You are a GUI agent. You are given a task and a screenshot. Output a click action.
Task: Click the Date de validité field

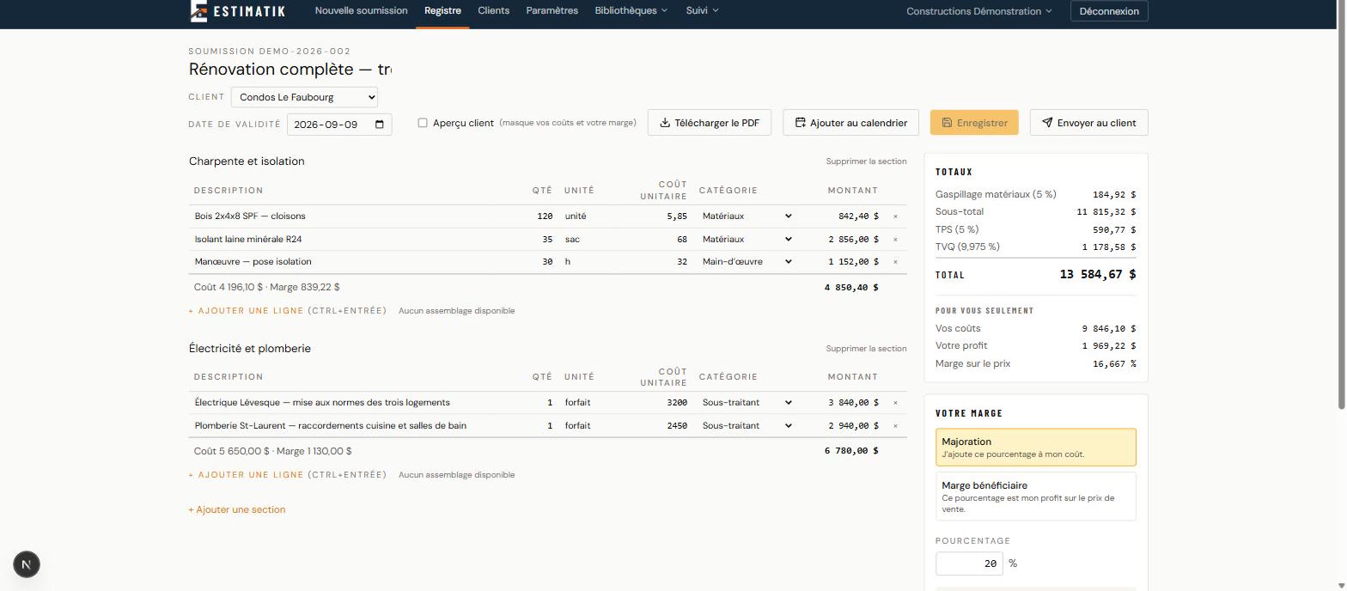(339, 125)
